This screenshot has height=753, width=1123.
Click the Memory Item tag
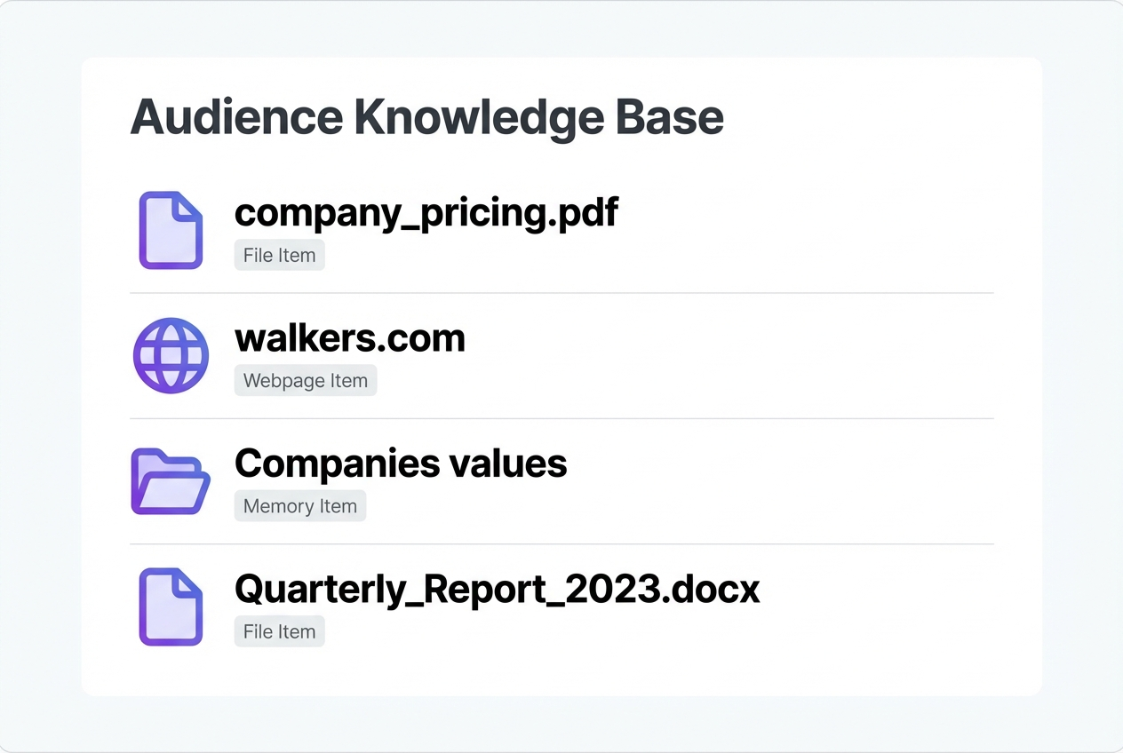click(x=300, y=506)
